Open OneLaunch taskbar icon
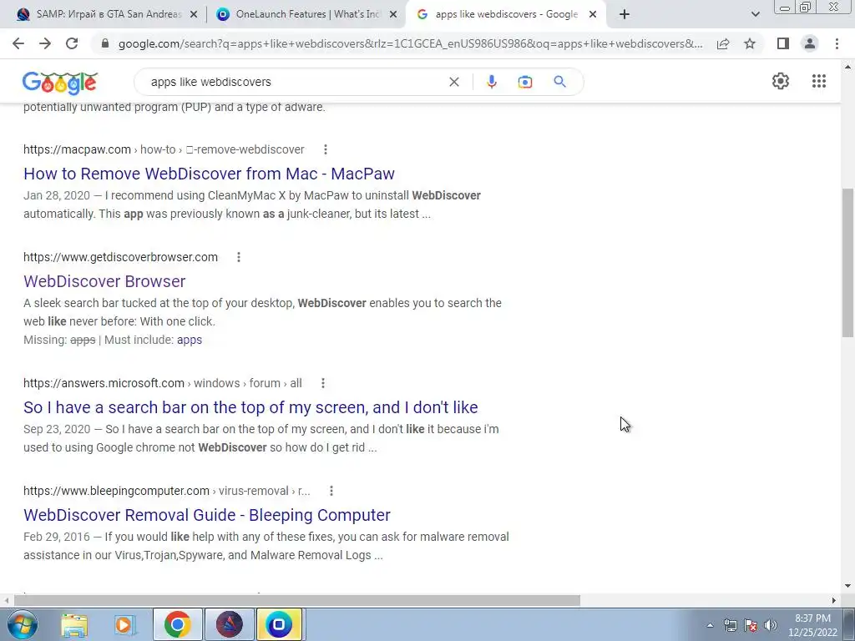Screen dimensions: 855x641 (x=279, y=624)
